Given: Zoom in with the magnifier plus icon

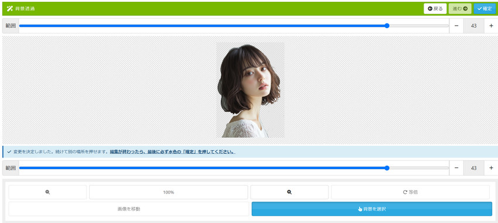Looking at the screenshot, I should [289, 192].
